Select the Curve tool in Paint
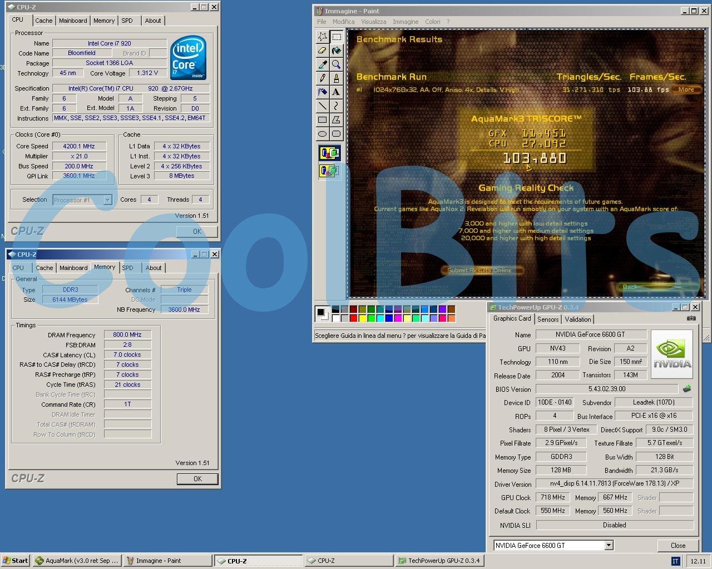712x569 pixels. pos(337,106)
